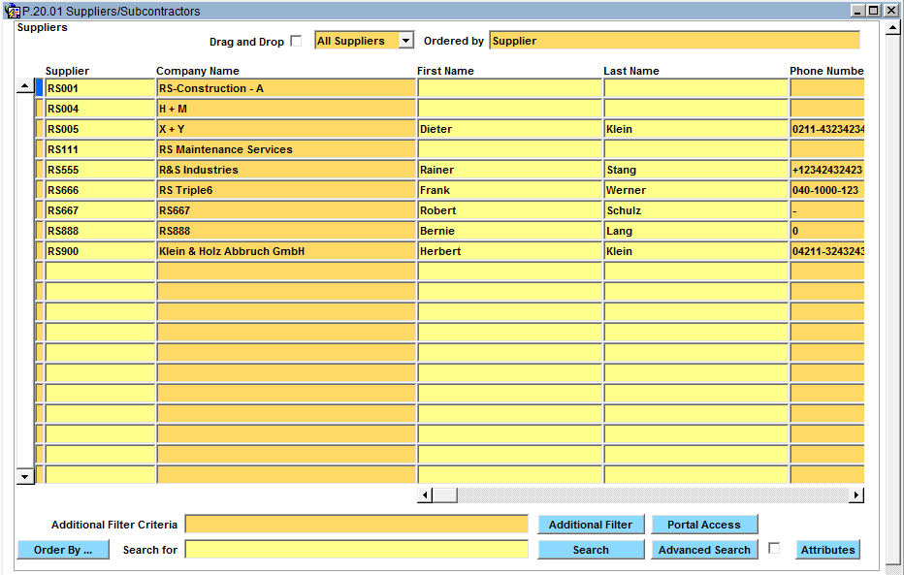This screenshot has height=575, width=904.
Task: Select supplier code RS004
Action: (x=100, y=109)
